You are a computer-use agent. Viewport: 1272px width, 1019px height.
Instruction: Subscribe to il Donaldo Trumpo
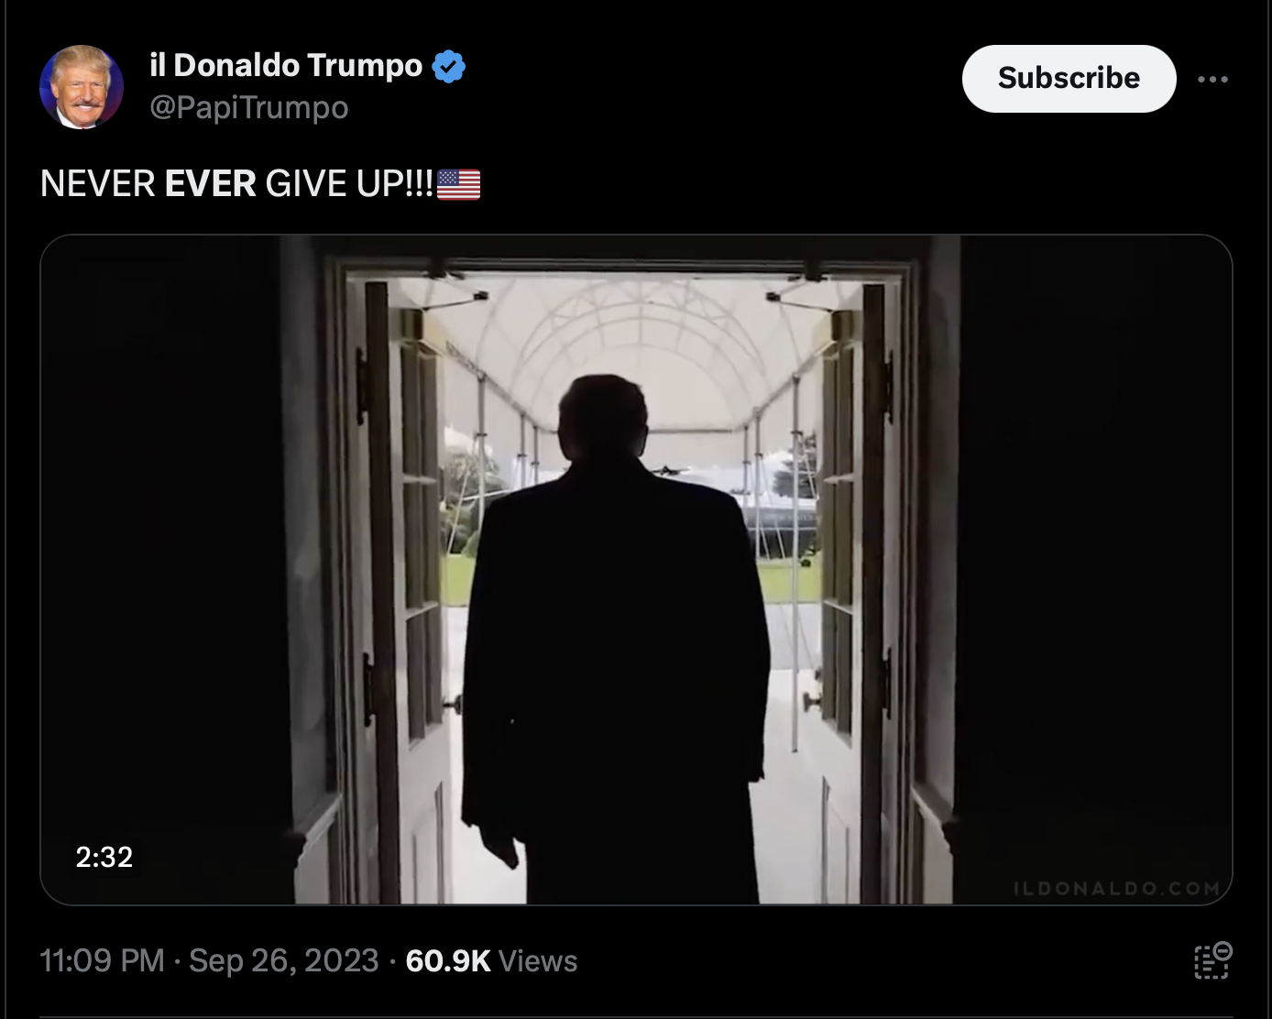pyautogui.click(x=1069, y=79)
